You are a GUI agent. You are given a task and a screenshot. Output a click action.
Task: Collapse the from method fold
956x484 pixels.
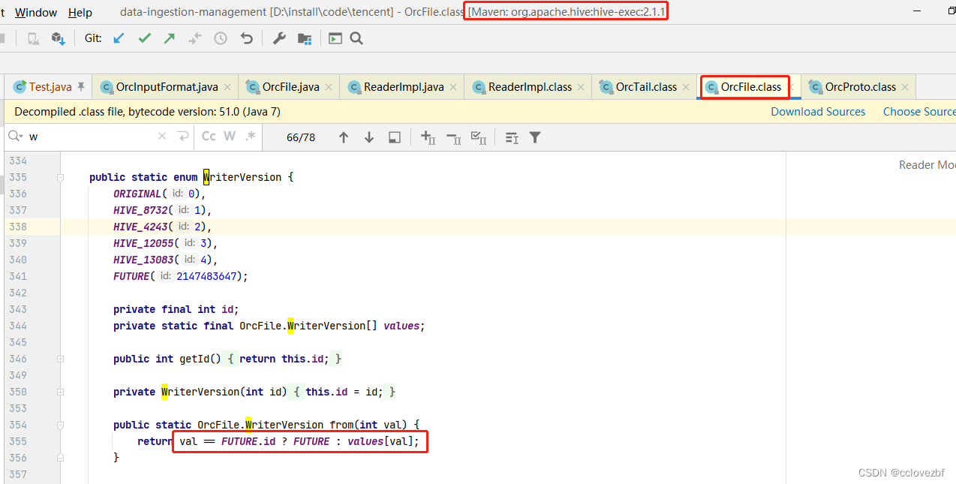(x=61, y=425)
